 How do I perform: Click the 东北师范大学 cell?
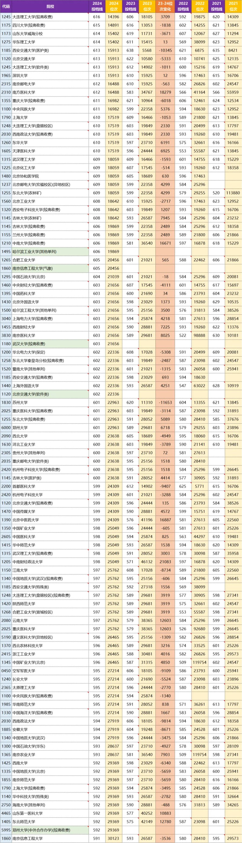point(50,822)
